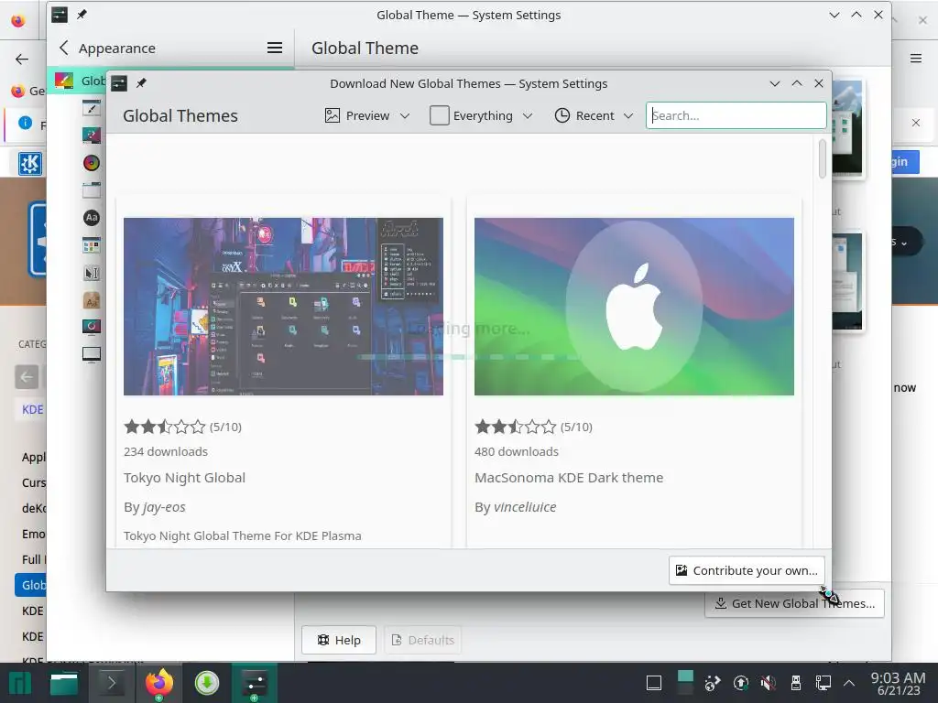This screenshot has width=938, height=703.
Task: Click the Tokyo Night Global title
Action: (x=184, y=478)
